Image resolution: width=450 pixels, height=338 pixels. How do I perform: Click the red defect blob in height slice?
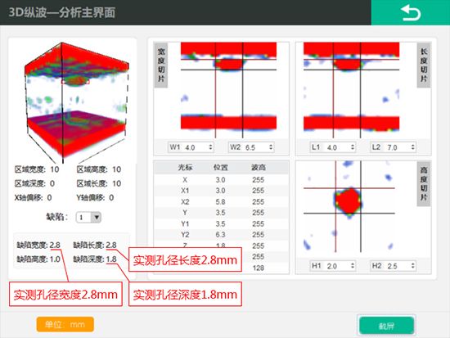pyautogui.click(x=348, y=201)
